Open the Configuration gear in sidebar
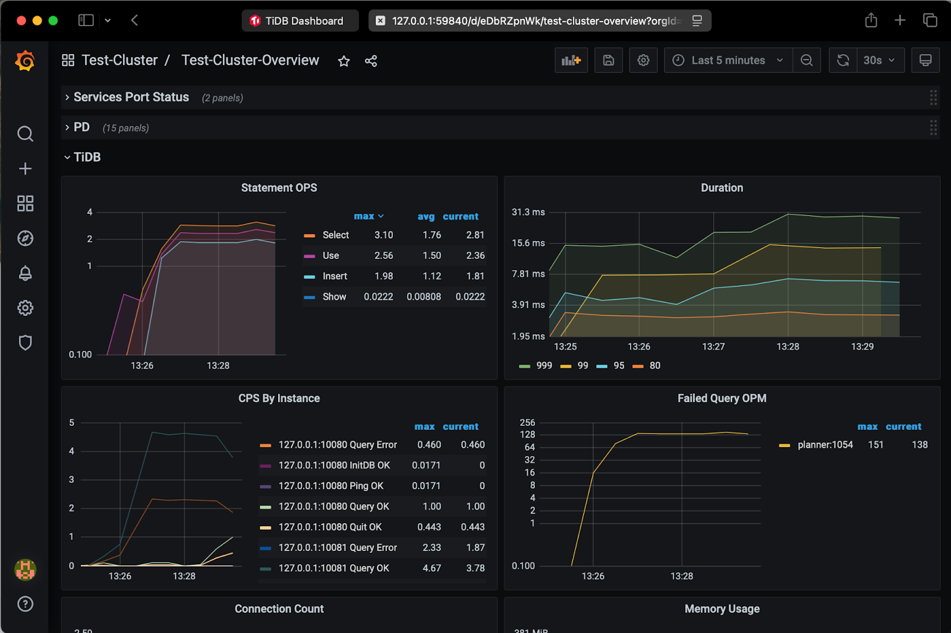This screenshot has width=951, height=633. coord(25,308)
